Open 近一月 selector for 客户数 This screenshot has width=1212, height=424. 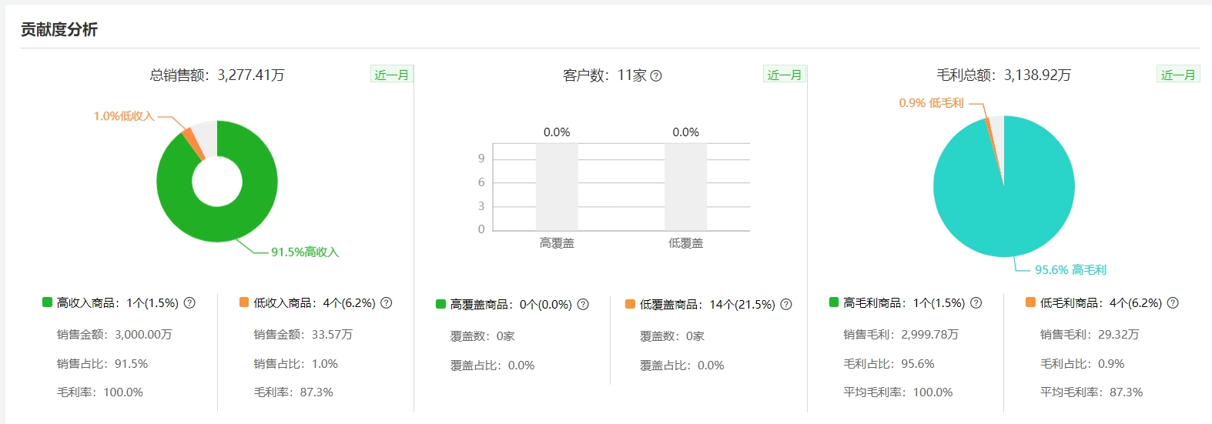(785, 75)
